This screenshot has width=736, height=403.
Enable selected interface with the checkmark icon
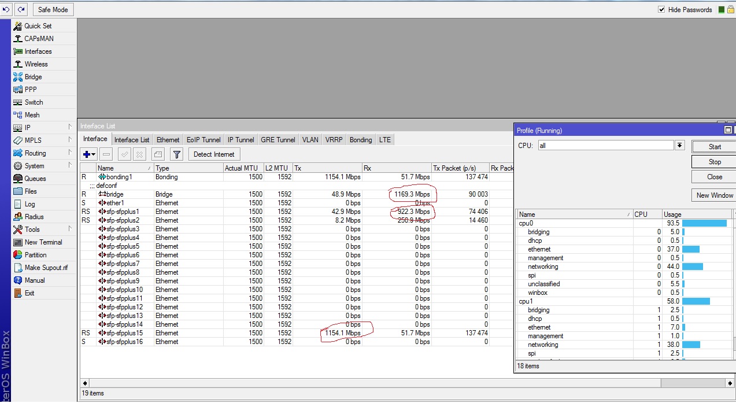[124, 154]
